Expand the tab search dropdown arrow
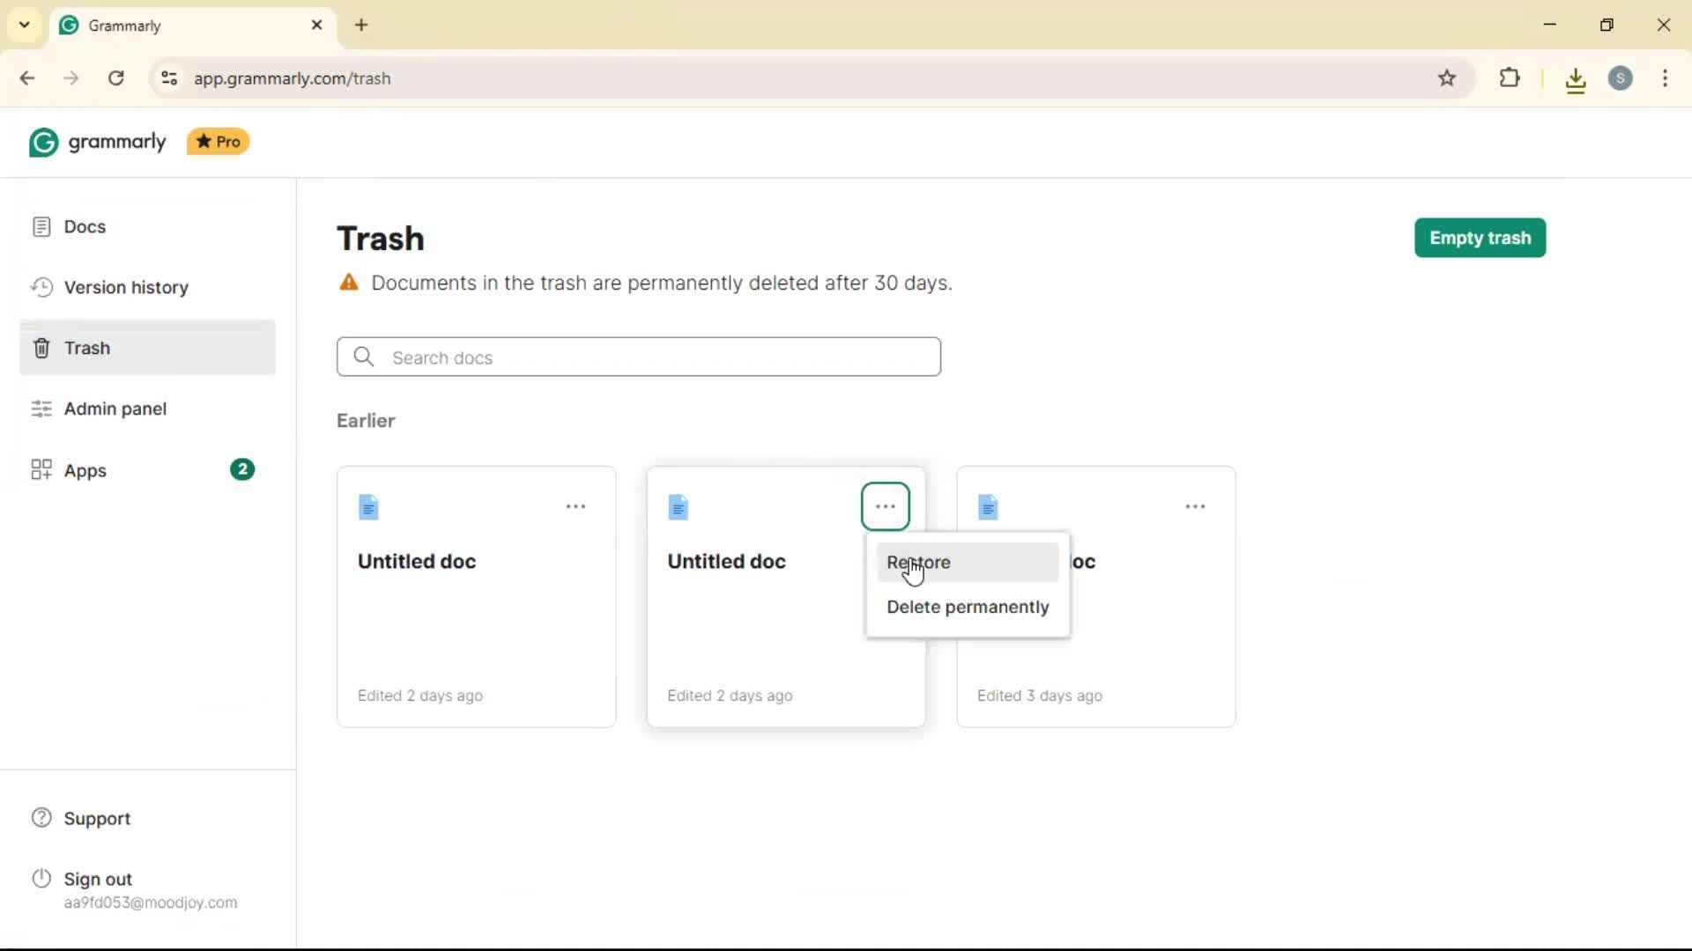Image resolution: width=1692 pixels, height=951 pixels. (x=24, y=25)
